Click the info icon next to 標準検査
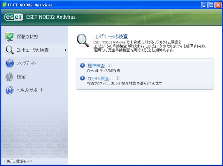The height and width of the screenshot is (166, 223). point(110,66)
